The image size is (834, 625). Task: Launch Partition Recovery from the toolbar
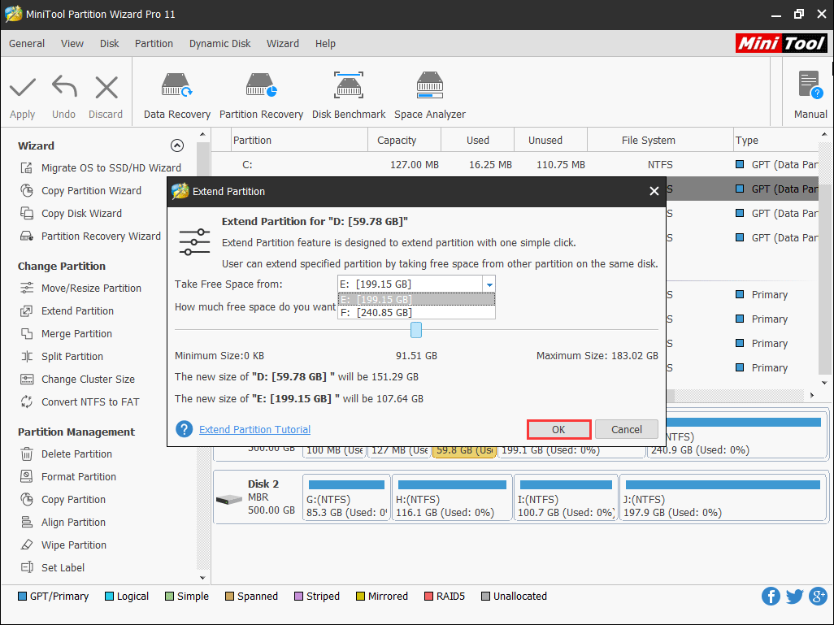pyautogui.click(x=261, y=95)
